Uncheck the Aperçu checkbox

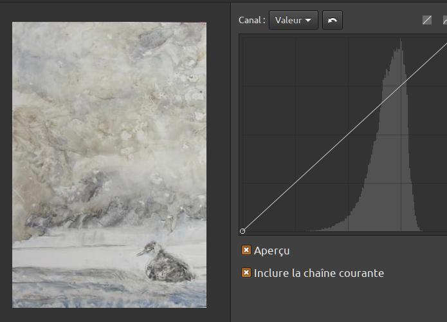[246, 250]
